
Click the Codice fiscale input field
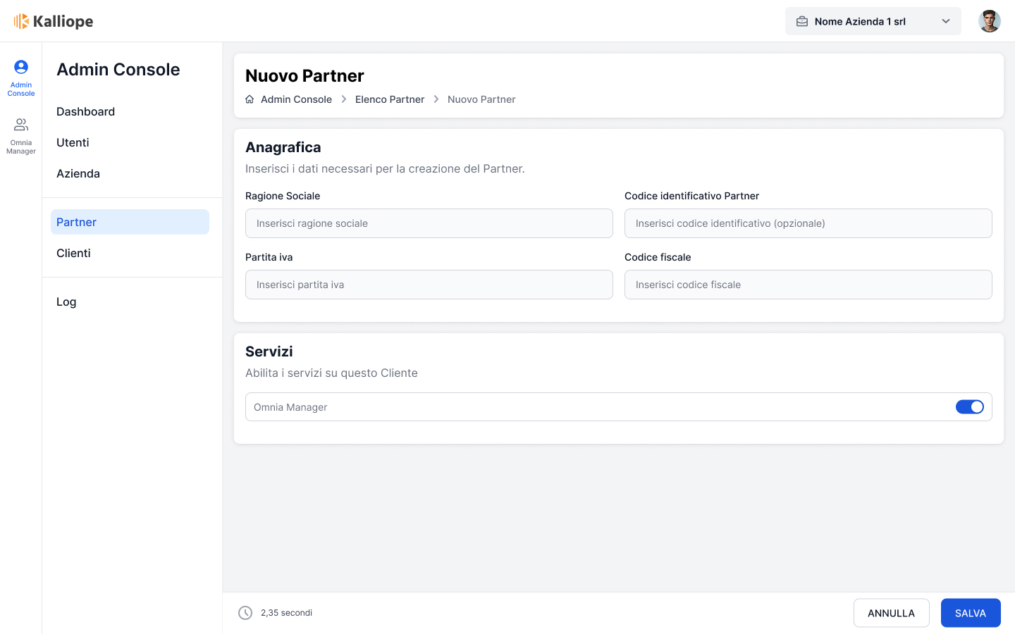point(808,285)
